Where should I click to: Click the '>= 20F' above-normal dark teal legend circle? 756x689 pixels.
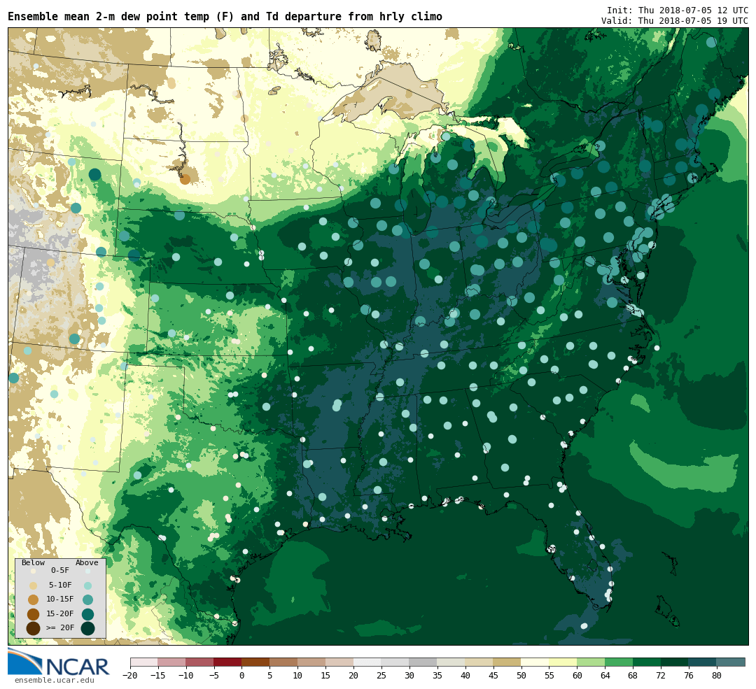pos(87,628)
